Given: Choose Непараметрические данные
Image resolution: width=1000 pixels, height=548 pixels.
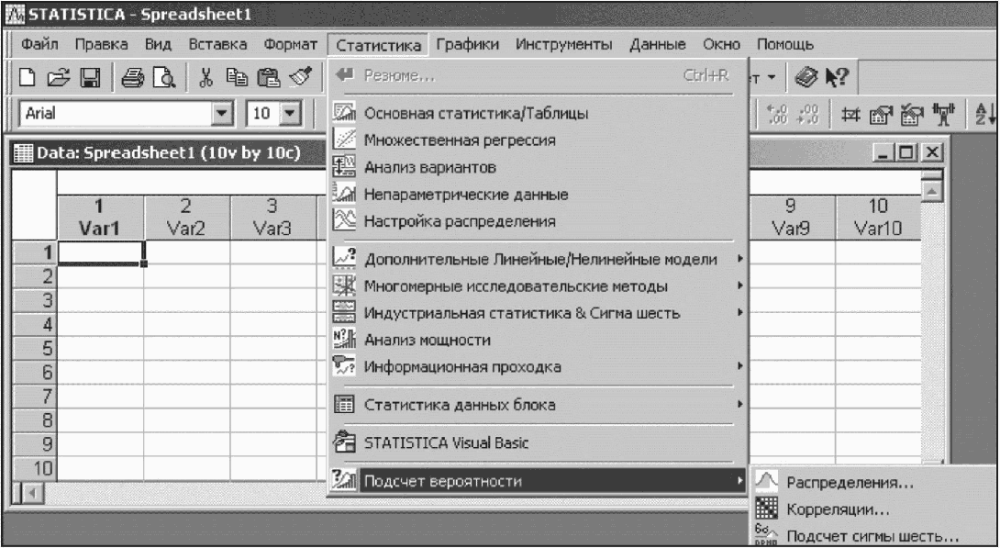Looking at the screenshot, I should coord(537,195).
